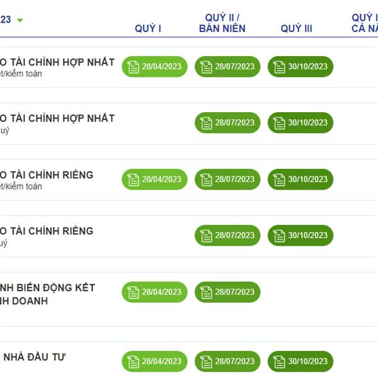378x378 pixels.
Task: Select the QUÝ II / BÁN NIÊN header
Action: click(x=222, y=23)
